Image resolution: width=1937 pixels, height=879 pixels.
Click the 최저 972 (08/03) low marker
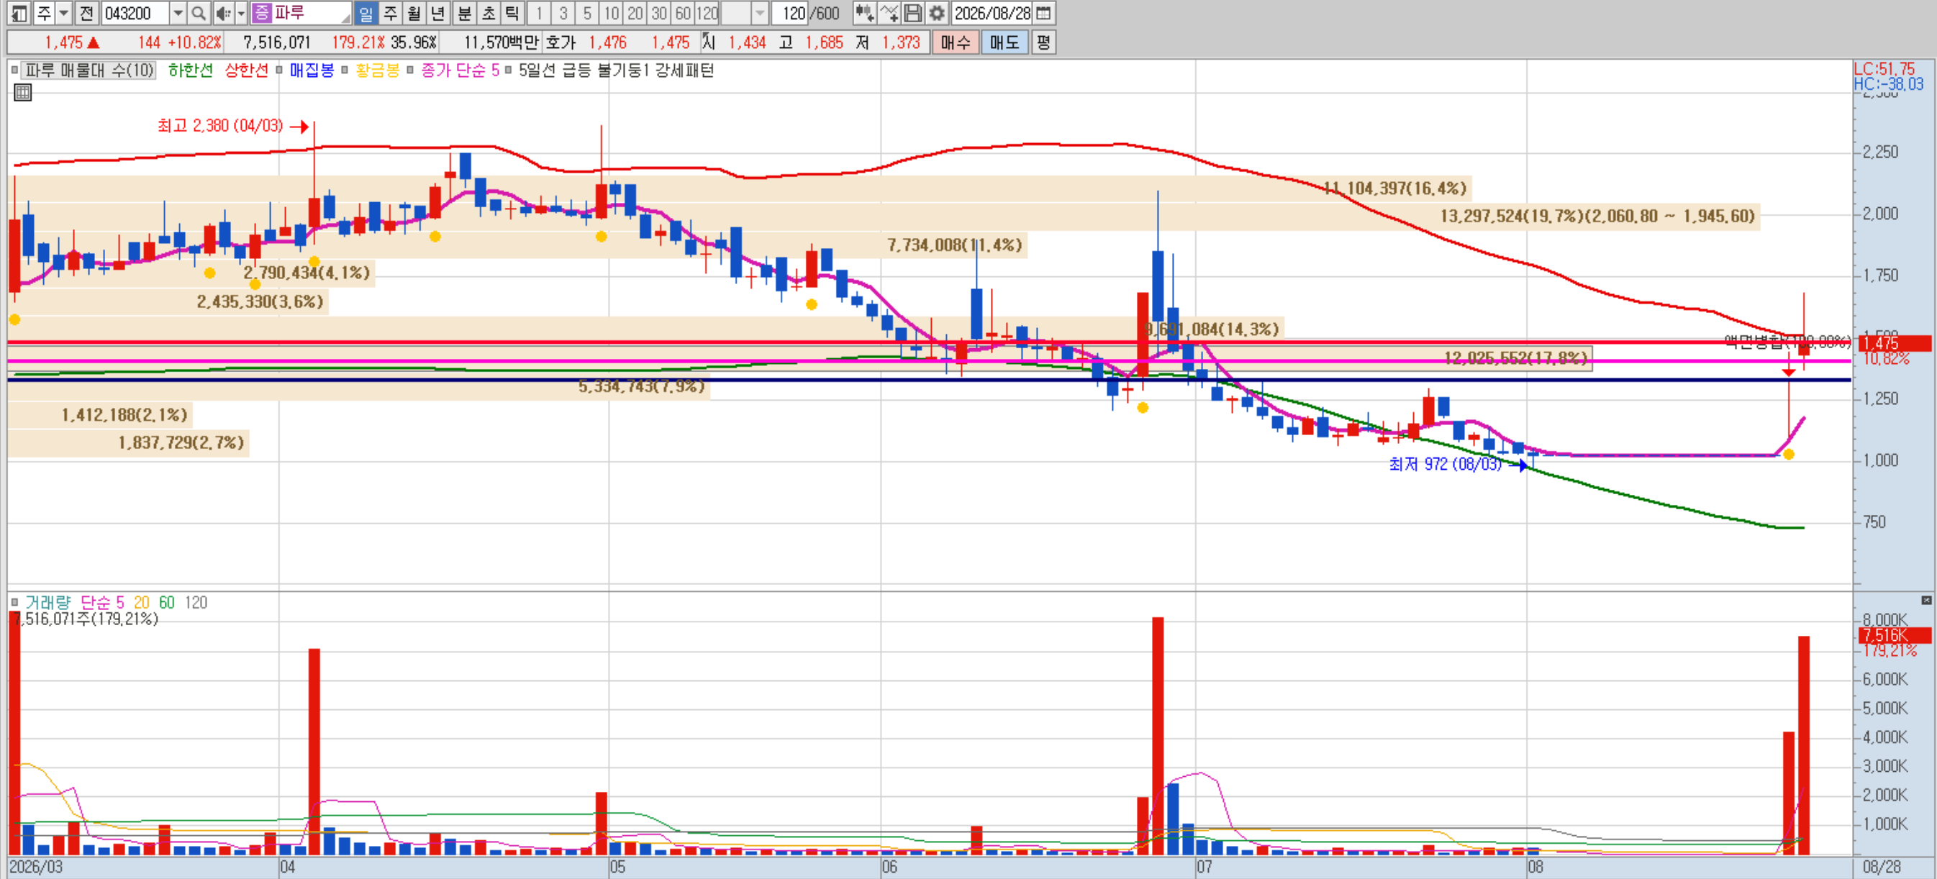[1445, 464]
